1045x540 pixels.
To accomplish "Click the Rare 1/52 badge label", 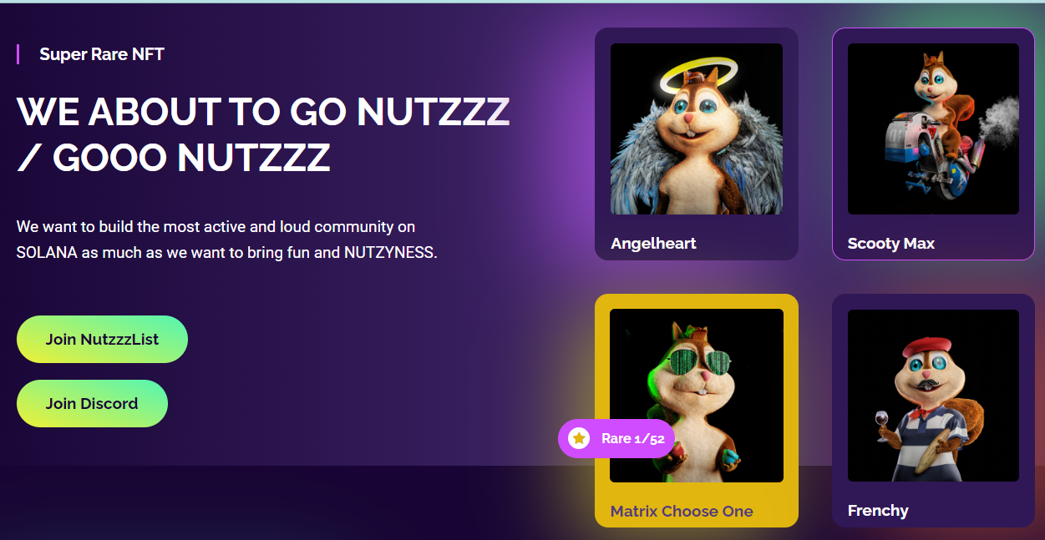I will click(x=633, y=438).
